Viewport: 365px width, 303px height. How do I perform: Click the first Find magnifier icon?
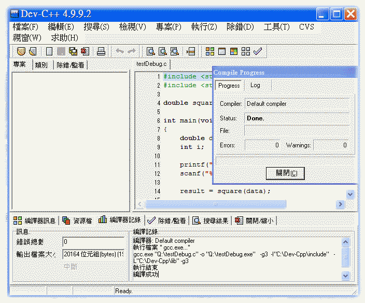point(150,51)
